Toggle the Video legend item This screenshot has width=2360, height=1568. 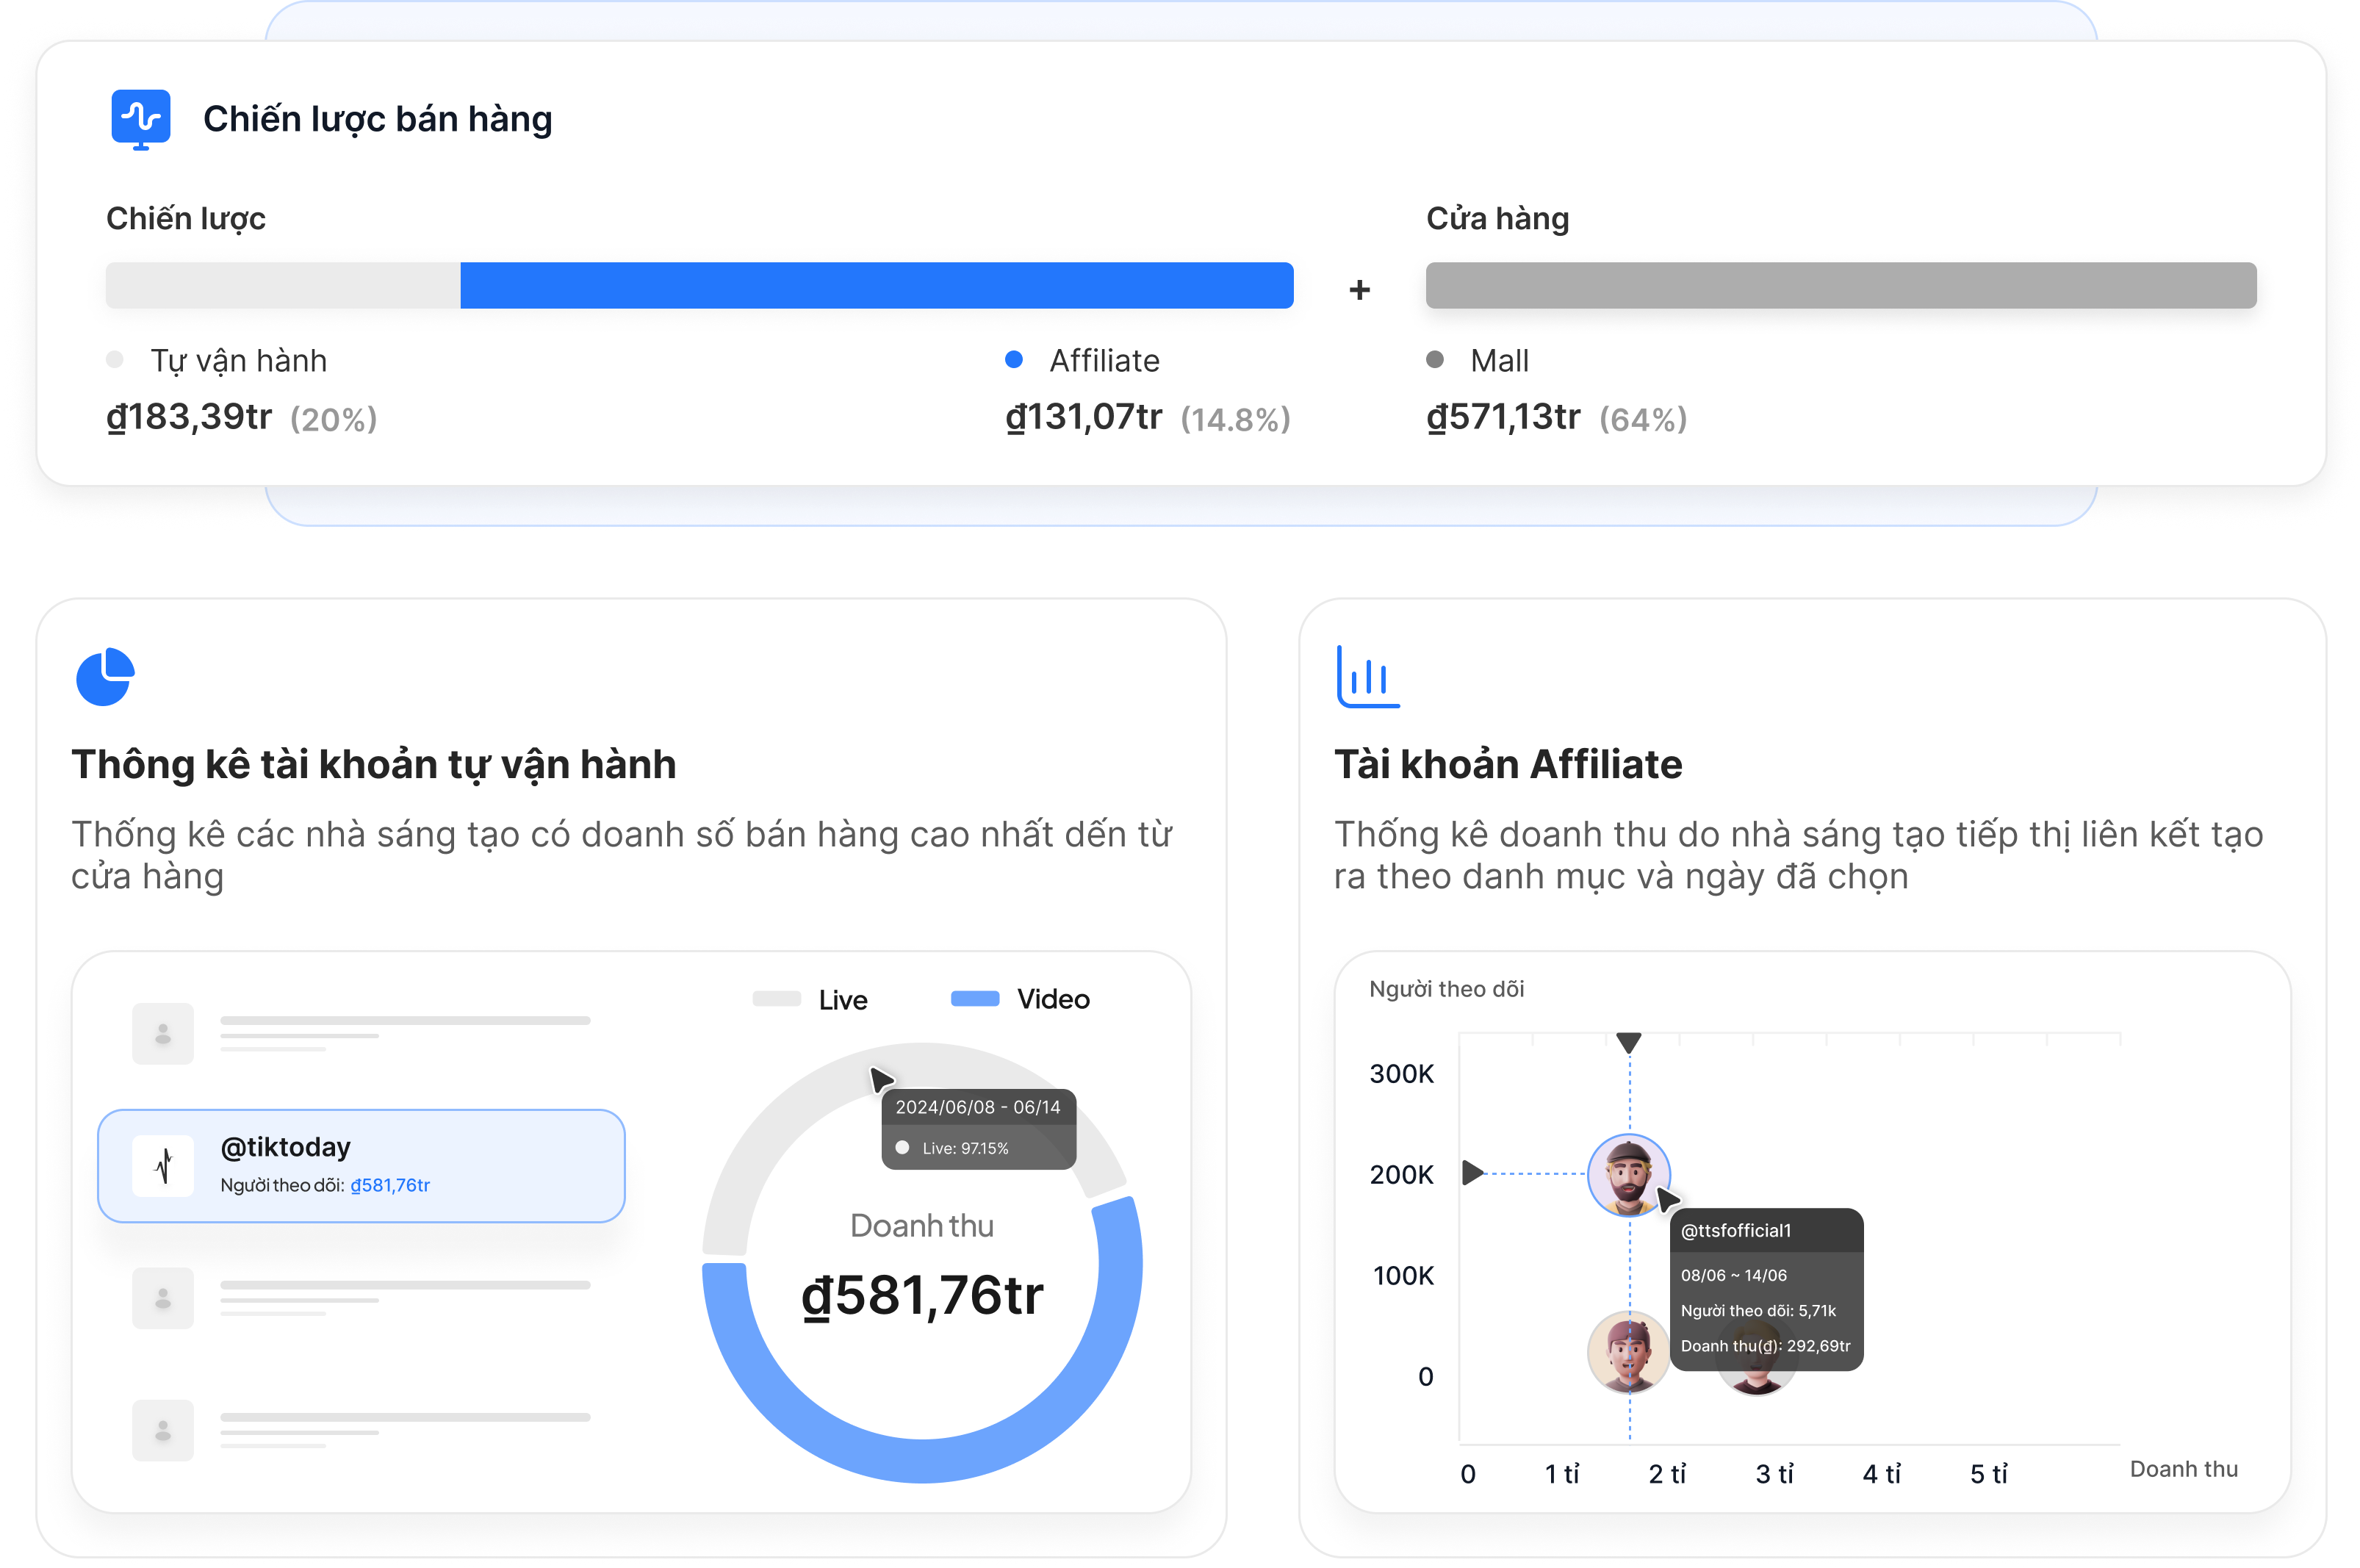(1020, 999)
